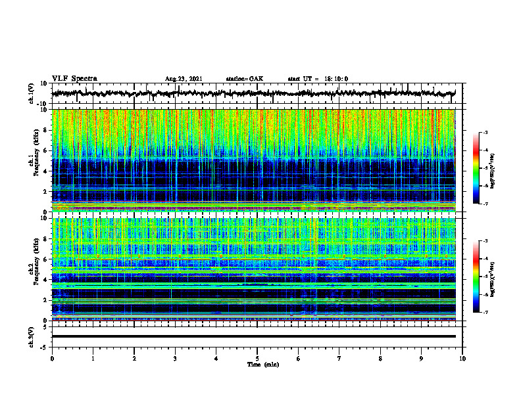Image resolution: width=521 pixels, height=402 pixels.
Task: Click the "4" kHz tick of ch.1 spectrogram
Action: click(x=45, y=171)
